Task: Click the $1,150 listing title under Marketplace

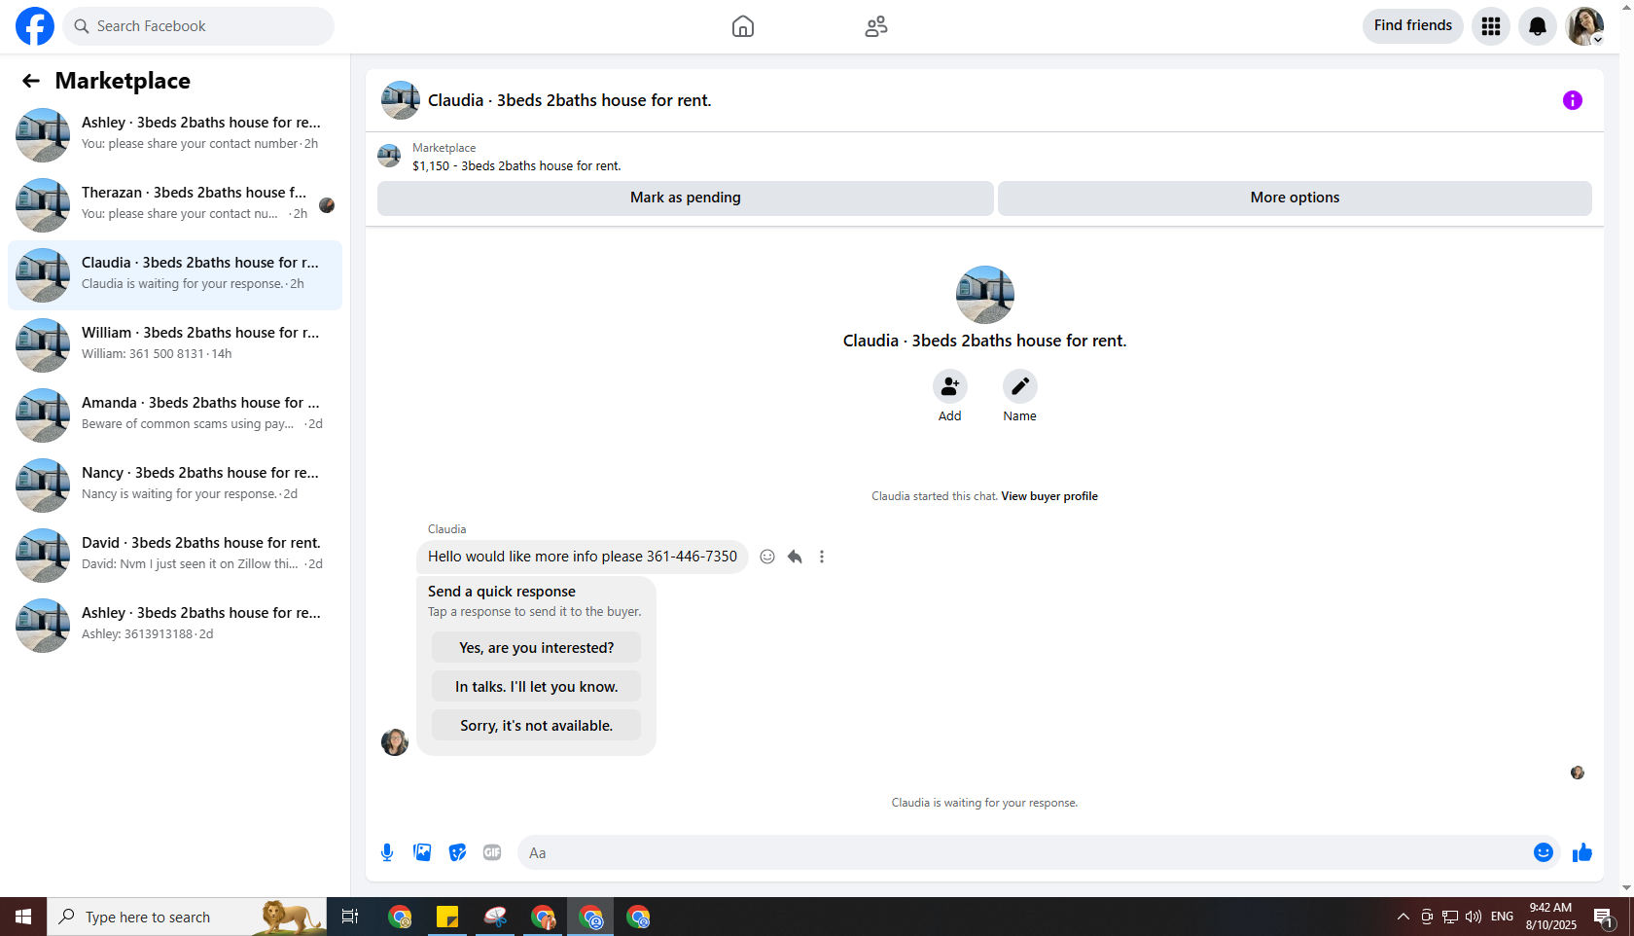Action: click(516, 166)
